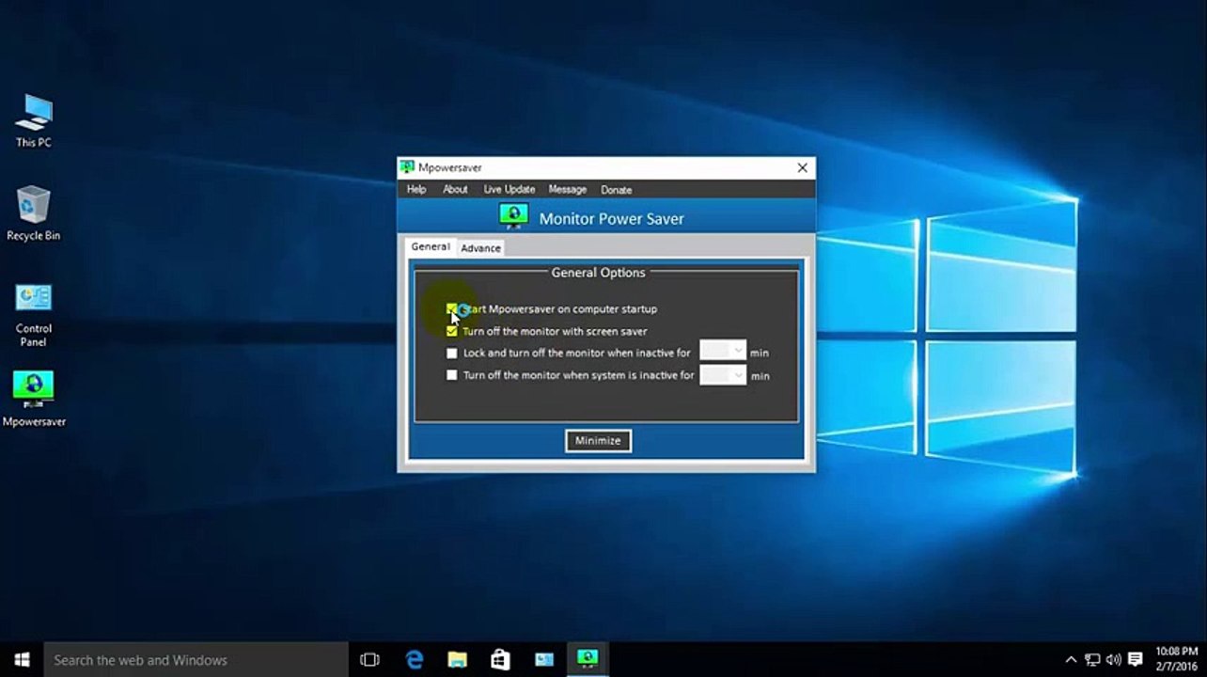Click the Mpowersaver title bar app icon
Screen dimensions: 1207x677
pyautogui.click(x=407, y=167)
